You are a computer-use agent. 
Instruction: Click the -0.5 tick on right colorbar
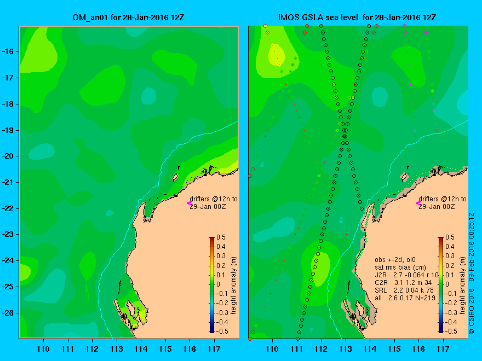click(451, 331)
